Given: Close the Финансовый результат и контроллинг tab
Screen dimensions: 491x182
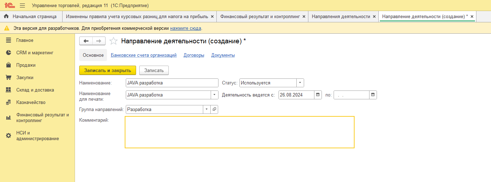Looking at the screenshot, I should pos(303,16).
